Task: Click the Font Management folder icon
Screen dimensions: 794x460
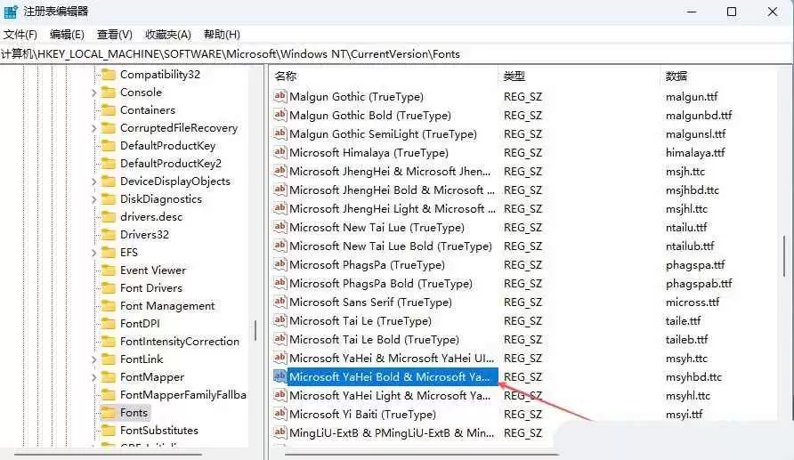Action: point(109,306)
